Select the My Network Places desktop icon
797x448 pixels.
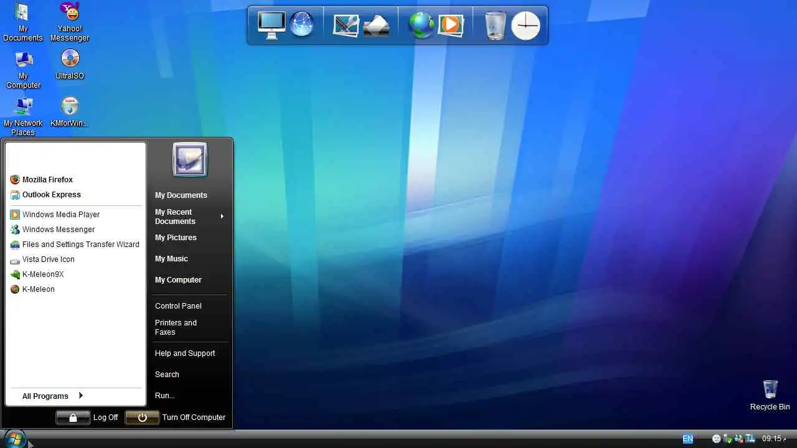23,117
